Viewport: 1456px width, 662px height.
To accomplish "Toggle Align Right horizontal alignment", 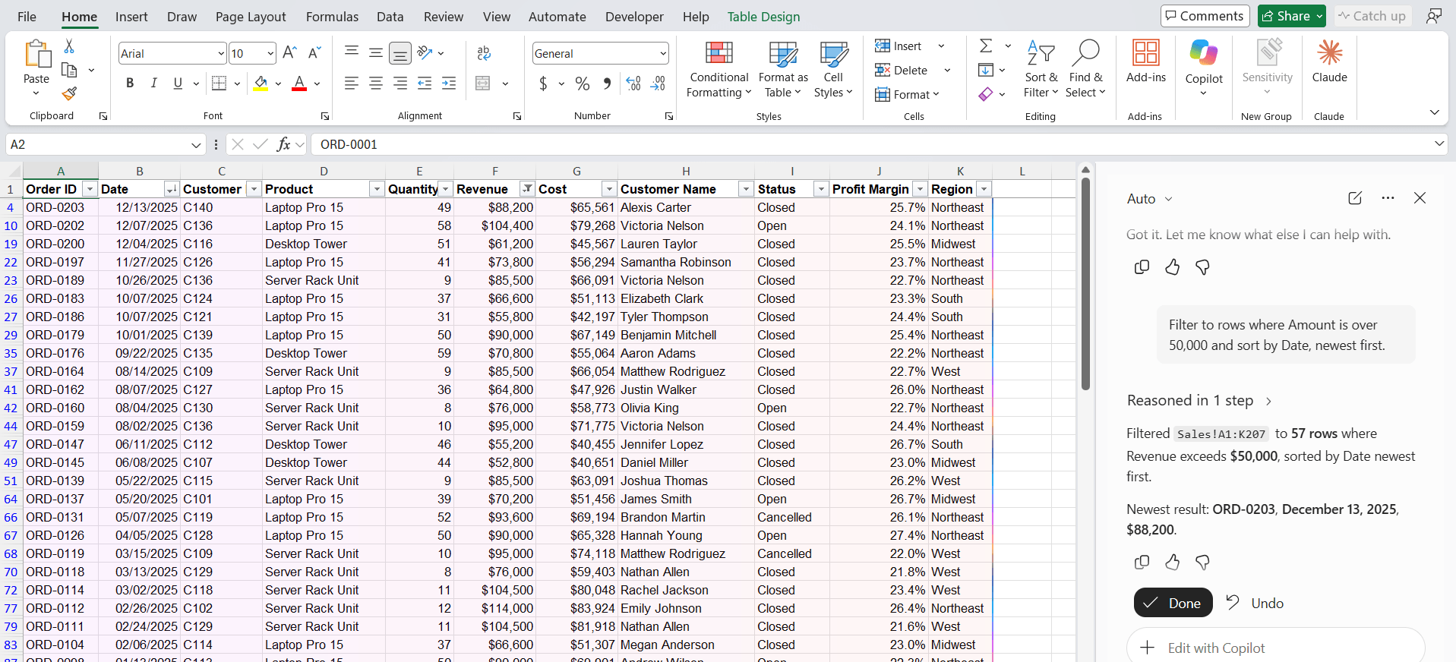I will 400,84.
